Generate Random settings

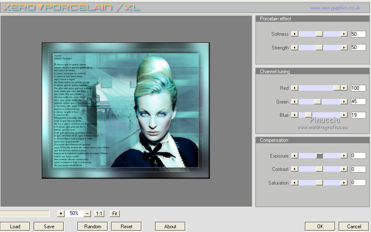(93, 227)
